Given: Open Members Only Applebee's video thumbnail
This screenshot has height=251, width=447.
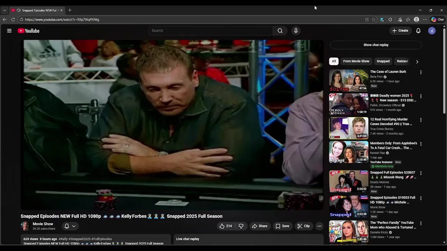Looking at the screenshot, I should click(x=349, y=152).
